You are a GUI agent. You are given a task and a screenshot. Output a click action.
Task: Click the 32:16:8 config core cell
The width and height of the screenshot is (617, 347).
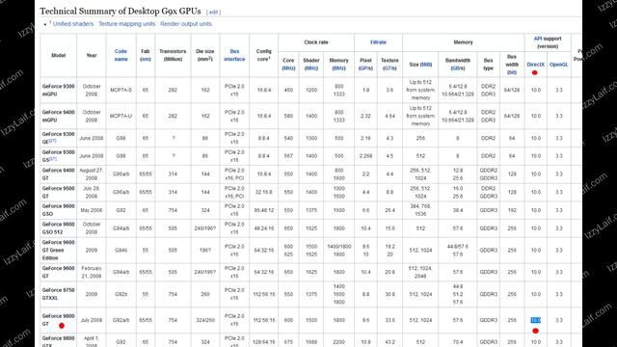263,192
